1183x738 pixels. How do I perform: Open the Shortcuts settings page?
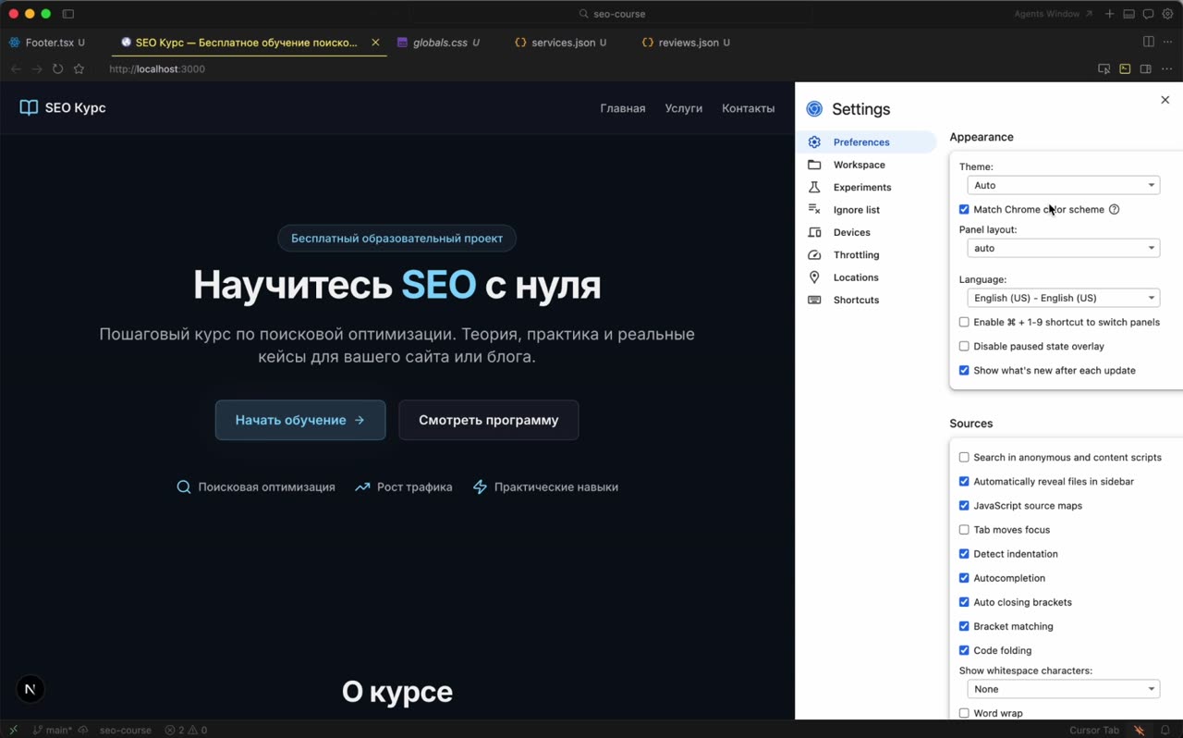pos(856,300)
